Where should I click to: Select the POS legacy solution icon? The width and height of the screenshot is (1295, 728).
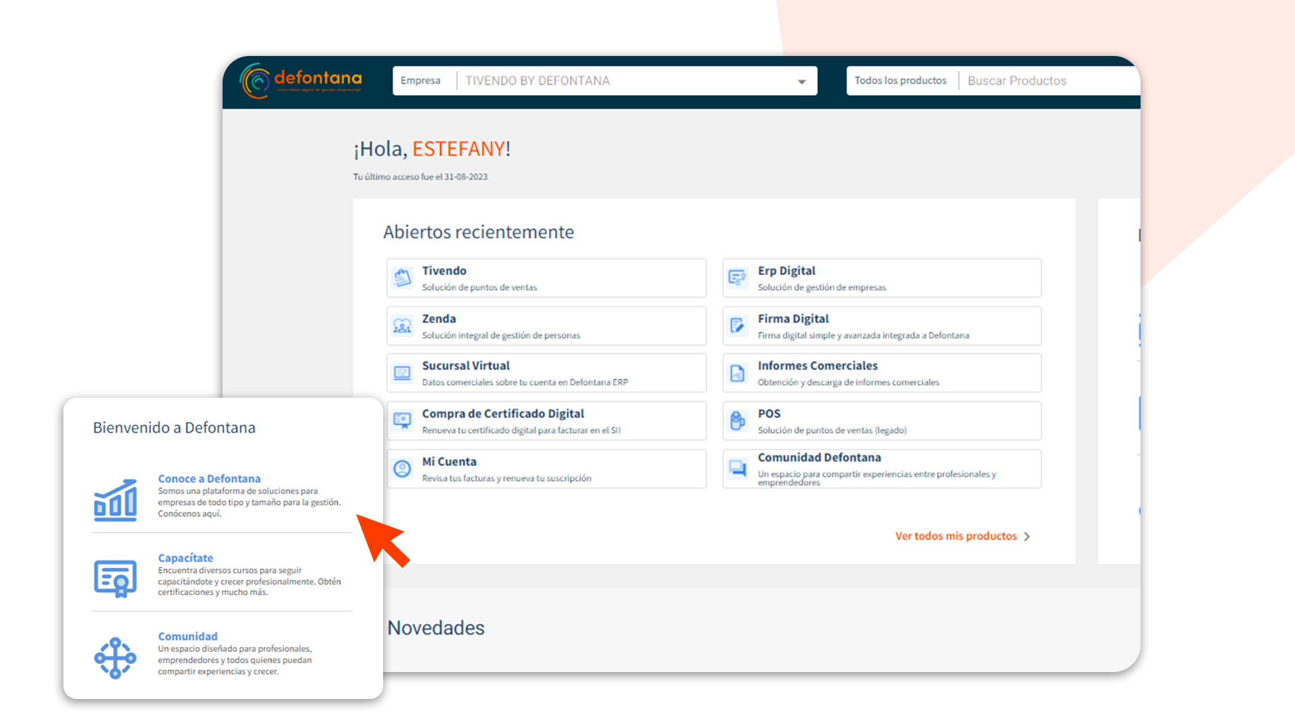738,421
